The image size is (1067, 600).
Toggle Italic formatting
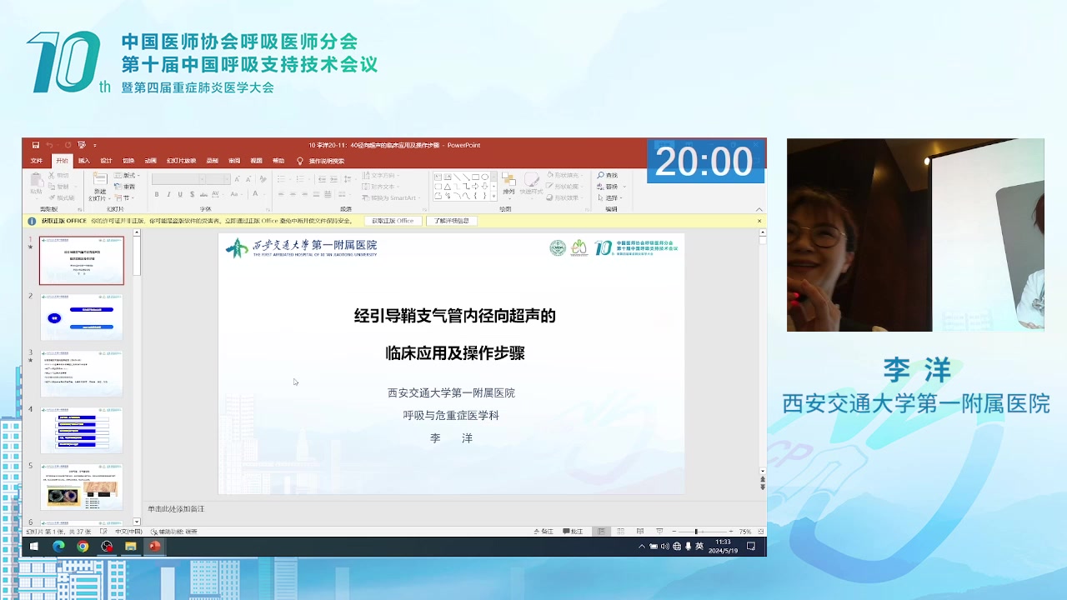168,195
